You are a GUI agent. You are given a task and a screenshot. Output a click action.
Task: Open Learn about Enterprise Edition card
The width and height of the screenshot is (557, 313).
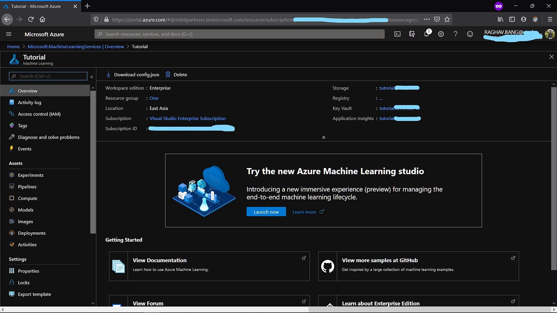[x=419, y=300]
